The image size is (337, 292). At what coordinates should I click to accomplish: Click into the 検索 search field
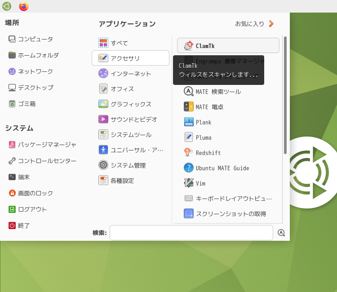click(191, 233)
